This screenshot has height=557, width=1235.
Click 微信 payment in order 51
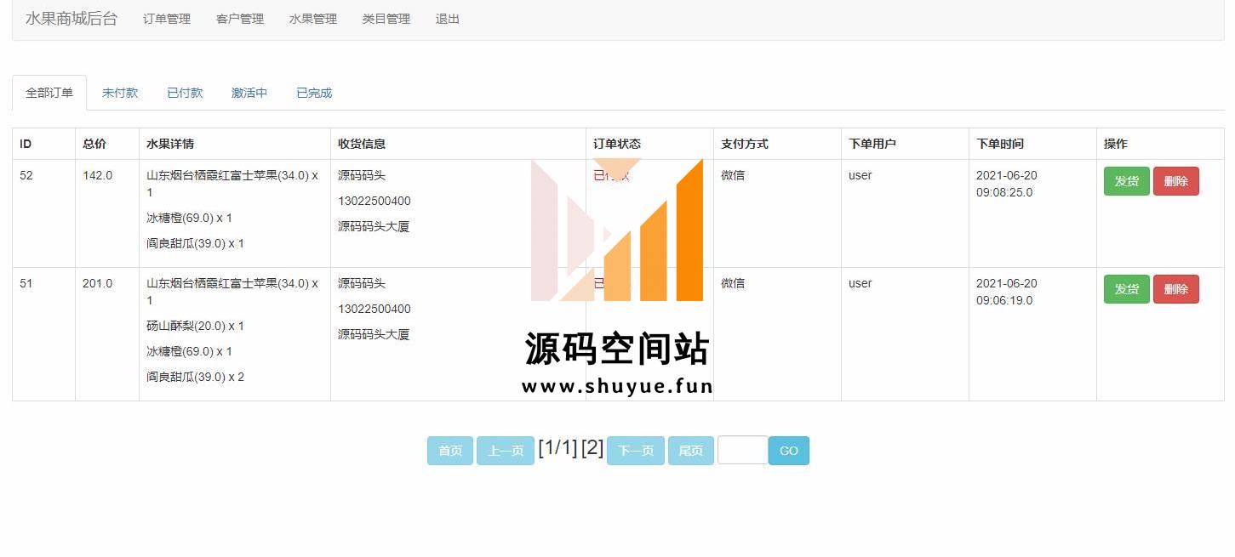click(x=733, y=283)
